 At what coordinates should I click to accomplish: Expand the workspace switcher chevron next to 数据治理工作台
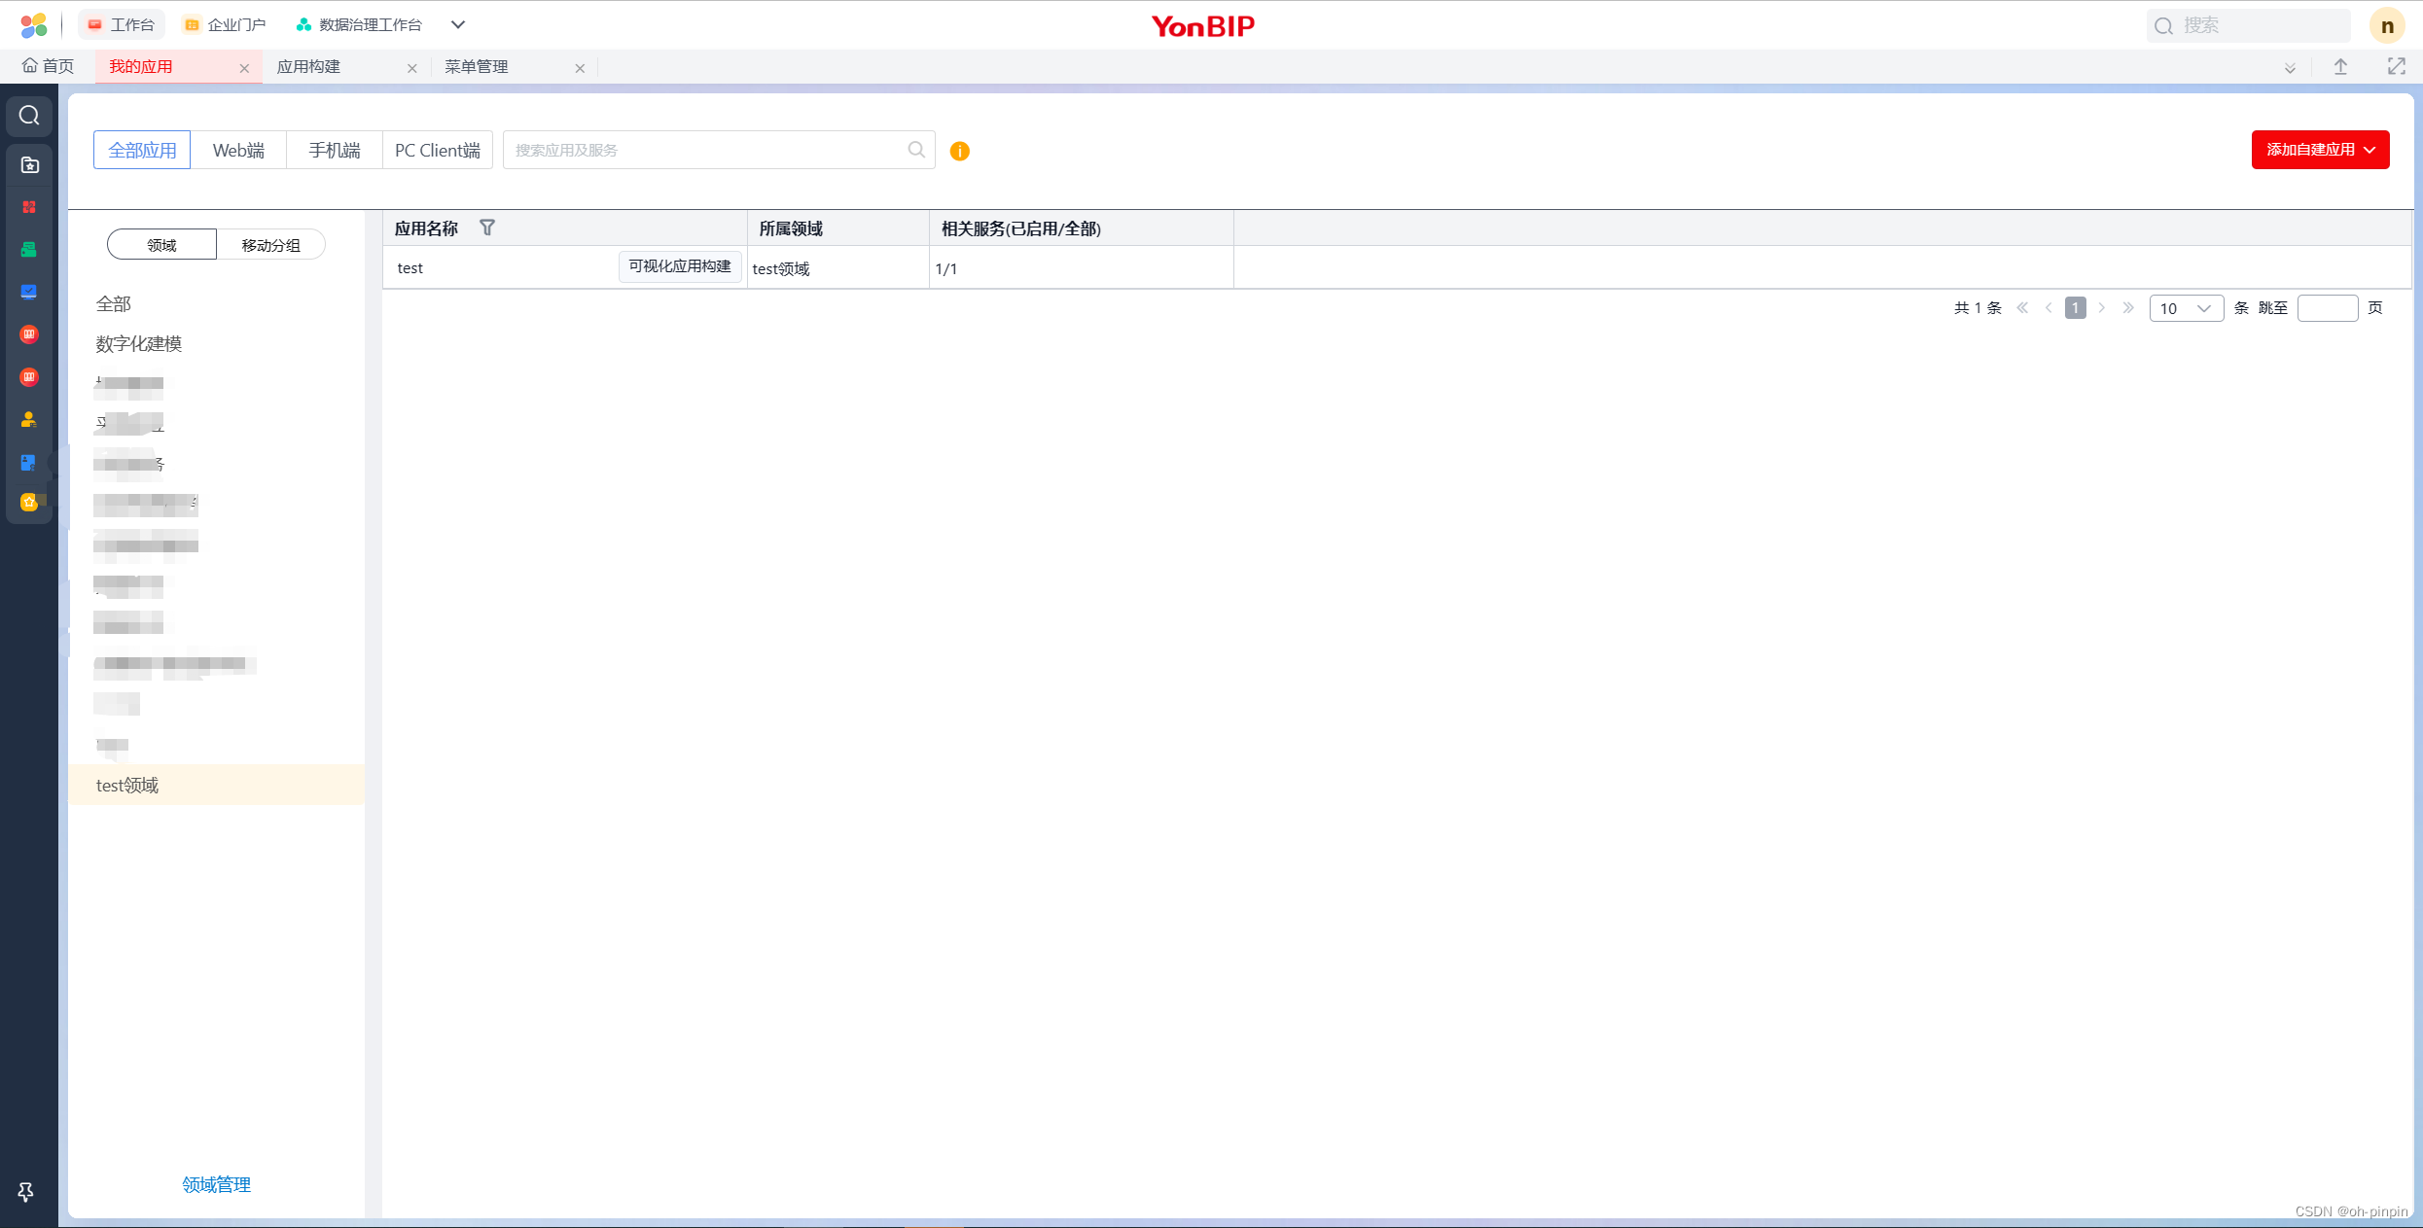[457, 23]
